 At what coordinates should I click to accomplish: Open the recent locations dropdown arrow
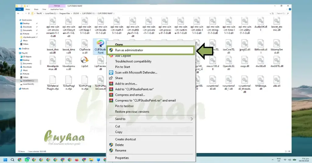26,13
